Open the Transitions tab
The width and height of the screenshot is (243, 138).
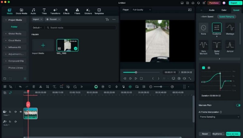pos(55,12)
